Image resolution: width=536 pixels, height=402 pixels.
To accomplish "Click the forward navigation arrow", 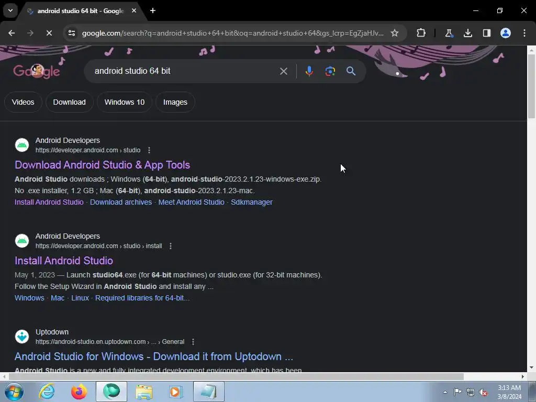I will coord(30,33).
